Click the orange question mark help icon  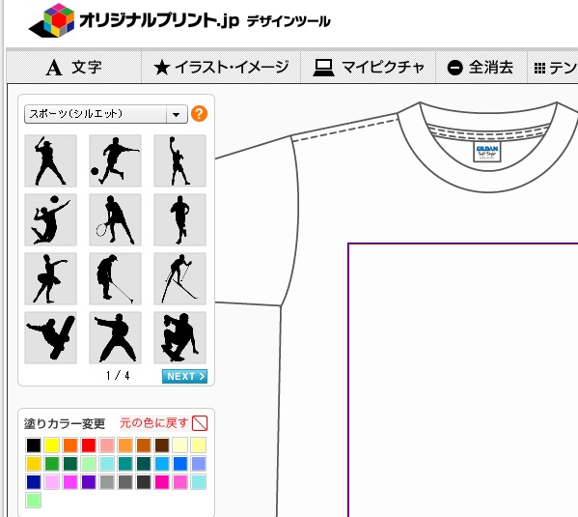199,114
